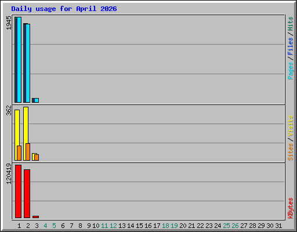Select the cyan Pages bar for day 2
The image size is (297, 232).
[x=28, y=63]
